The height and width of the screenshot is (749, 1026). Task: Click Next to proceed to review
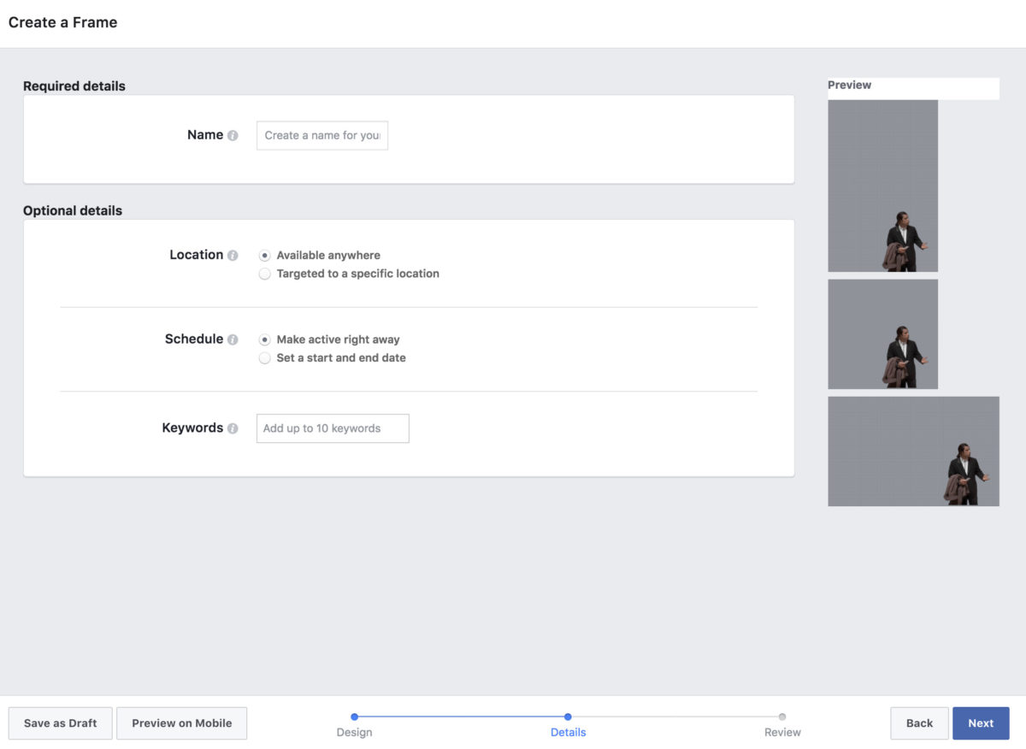[x=981, y=723]
